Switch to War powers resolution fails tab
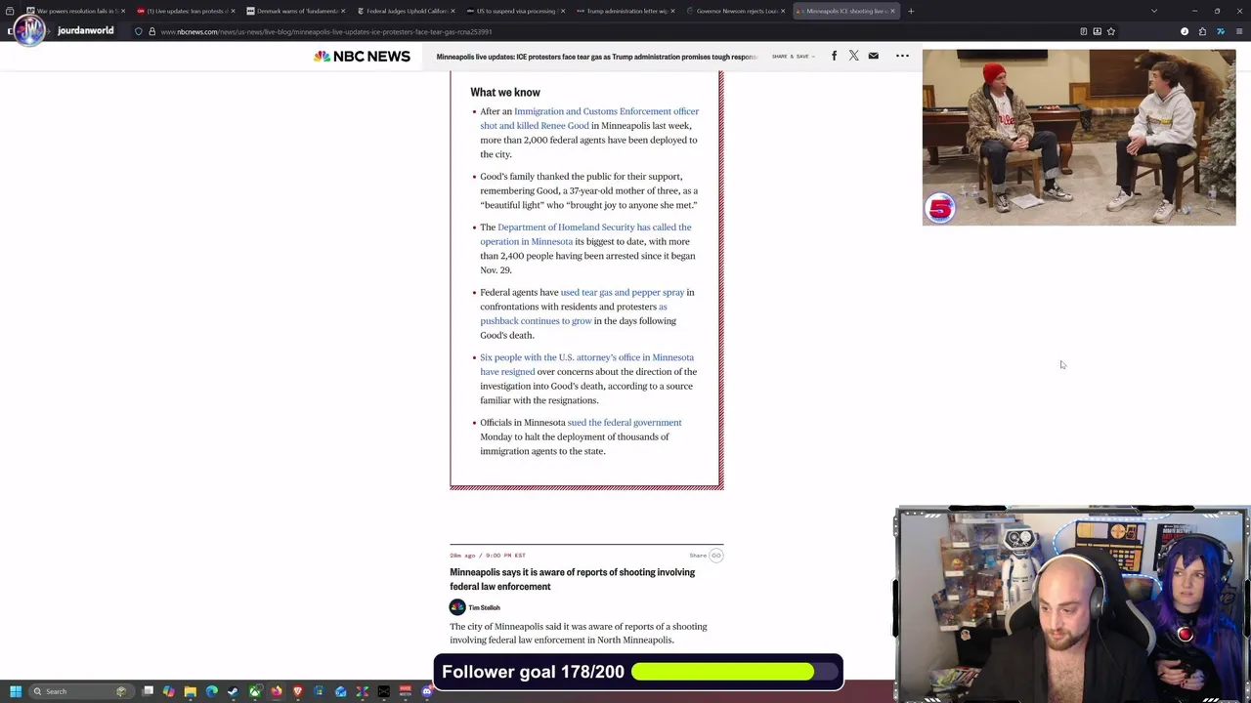Viewport: 1251px width, 703px height. (x=75, y=11)
